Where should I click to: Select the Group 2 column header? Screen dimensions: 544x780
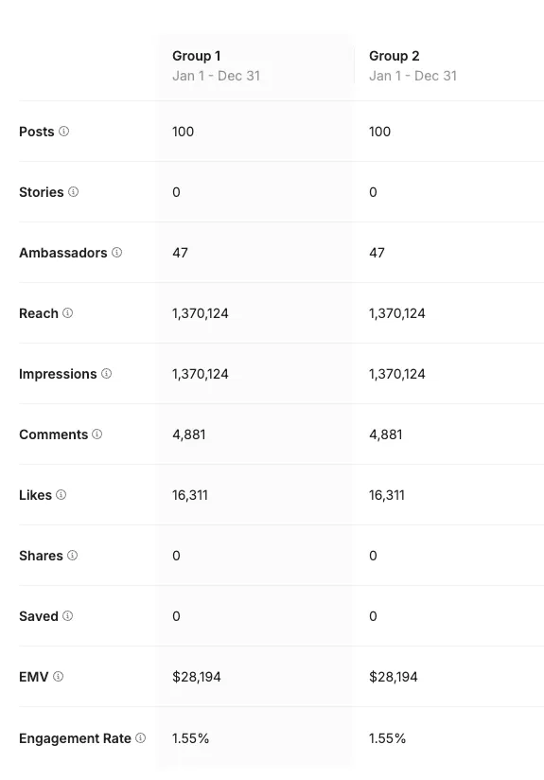coord(394,56)
